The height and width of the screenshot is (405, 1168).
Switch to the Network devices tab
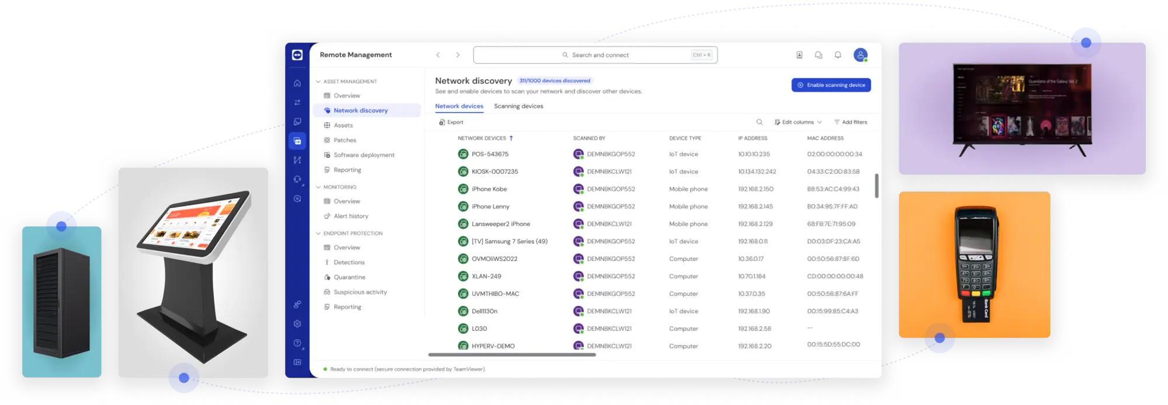coord(459,106)
